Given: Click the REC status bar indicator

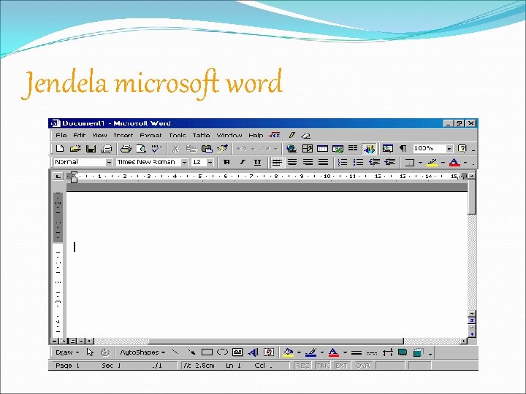Looking at the screenshot, I should pyautogui.click(x=302, y=366).
